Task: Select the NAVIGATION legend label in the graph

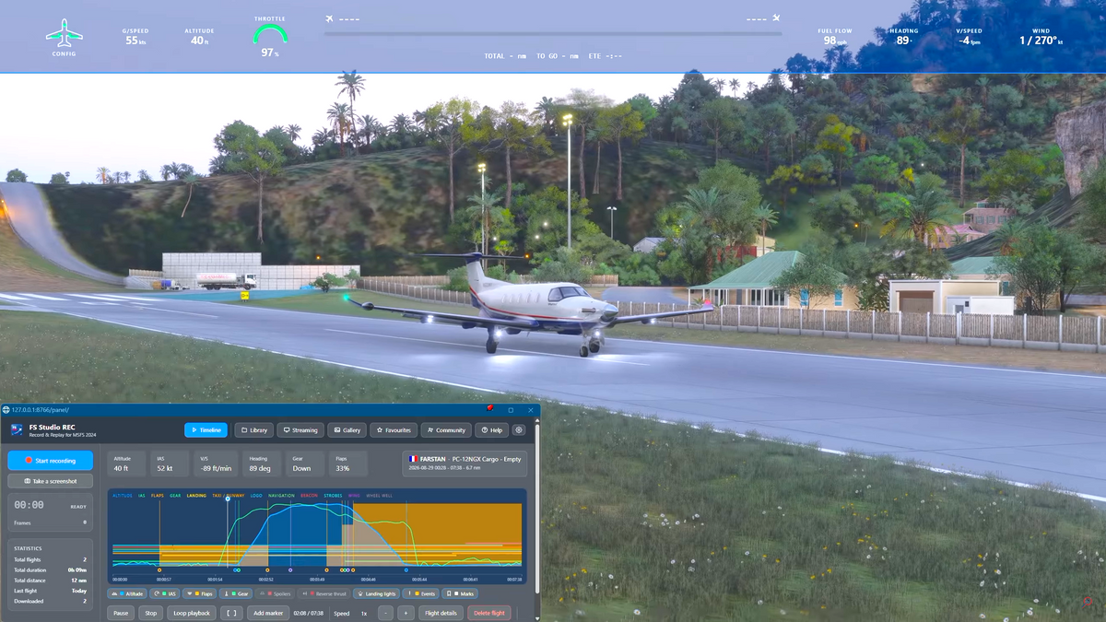Action: coord(281,495)
